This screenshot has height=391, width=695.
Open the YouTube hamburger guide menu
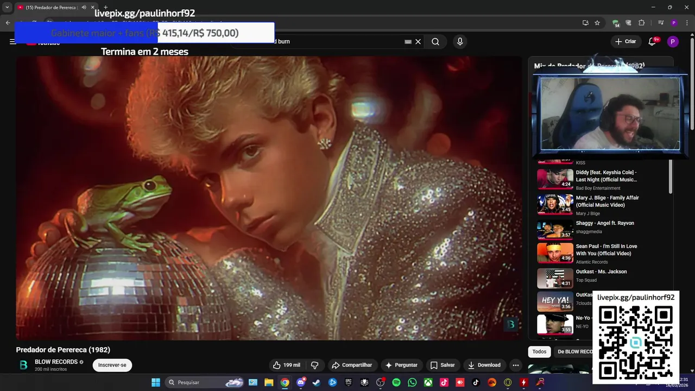(12, 42)
